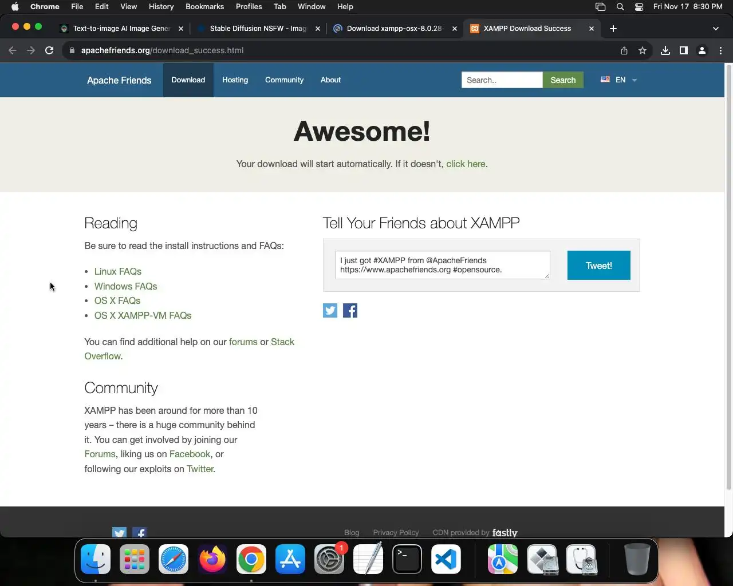Click the Twitter text link in Community
The image size is (733, 586).
point(200,469)
